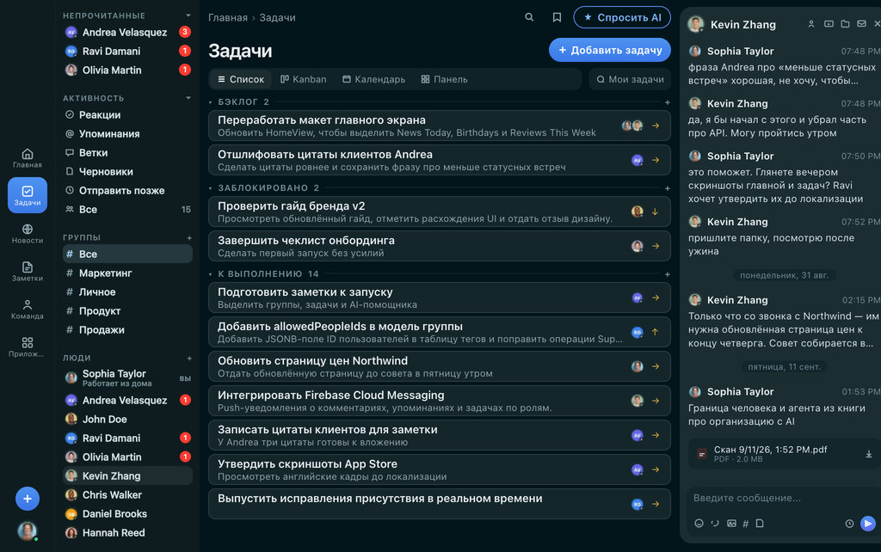881x552 pixels.
Task: Click the message input field
Action: 781,498
